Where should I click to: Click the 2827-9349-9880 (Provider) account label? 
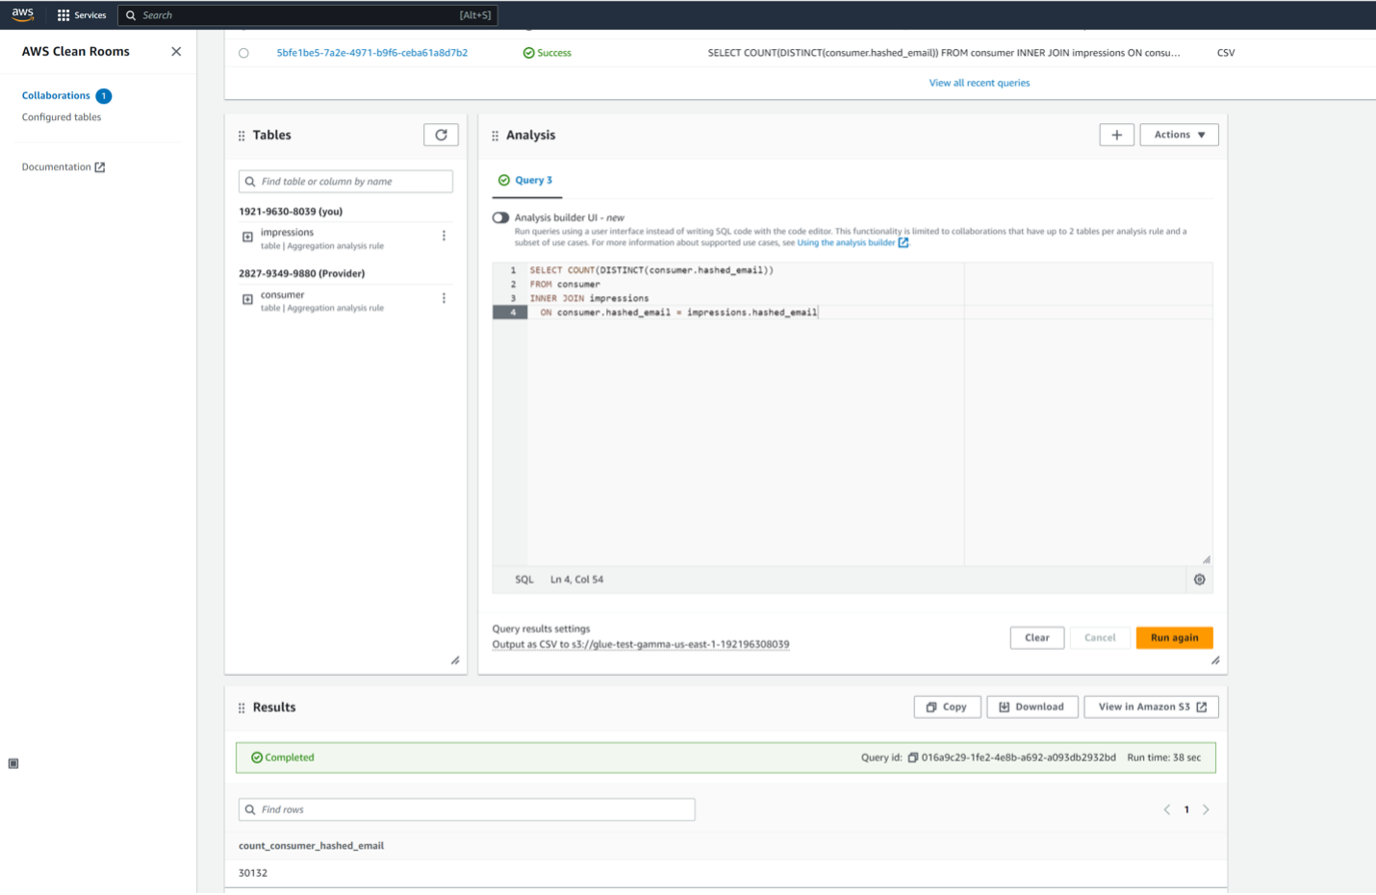click(302, 274)
